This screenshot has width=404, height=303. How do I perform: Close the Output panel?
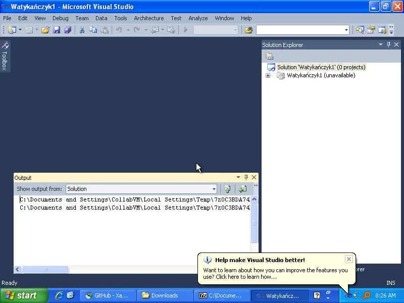[254, 177]
